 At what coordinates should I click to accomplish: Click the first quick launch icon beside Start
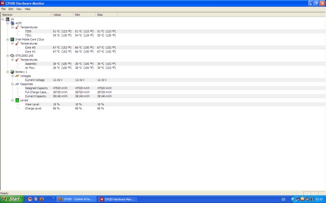(30, 199)
